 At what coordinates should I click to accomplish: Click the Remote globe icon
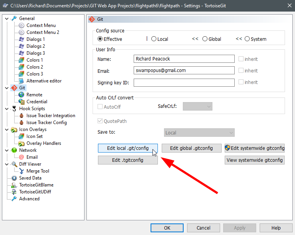pos(22,95)
